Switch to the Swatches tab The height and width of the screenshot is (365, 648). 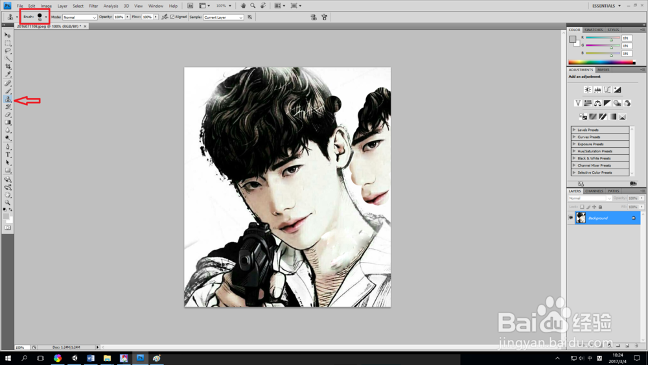[x=594, y=30]
